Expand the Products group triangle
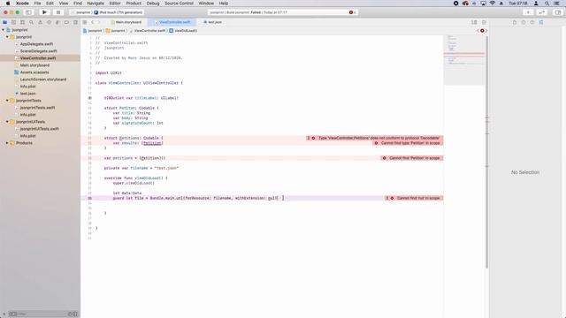This screenshot has height=318, width=566. click(x=7, y=143)
